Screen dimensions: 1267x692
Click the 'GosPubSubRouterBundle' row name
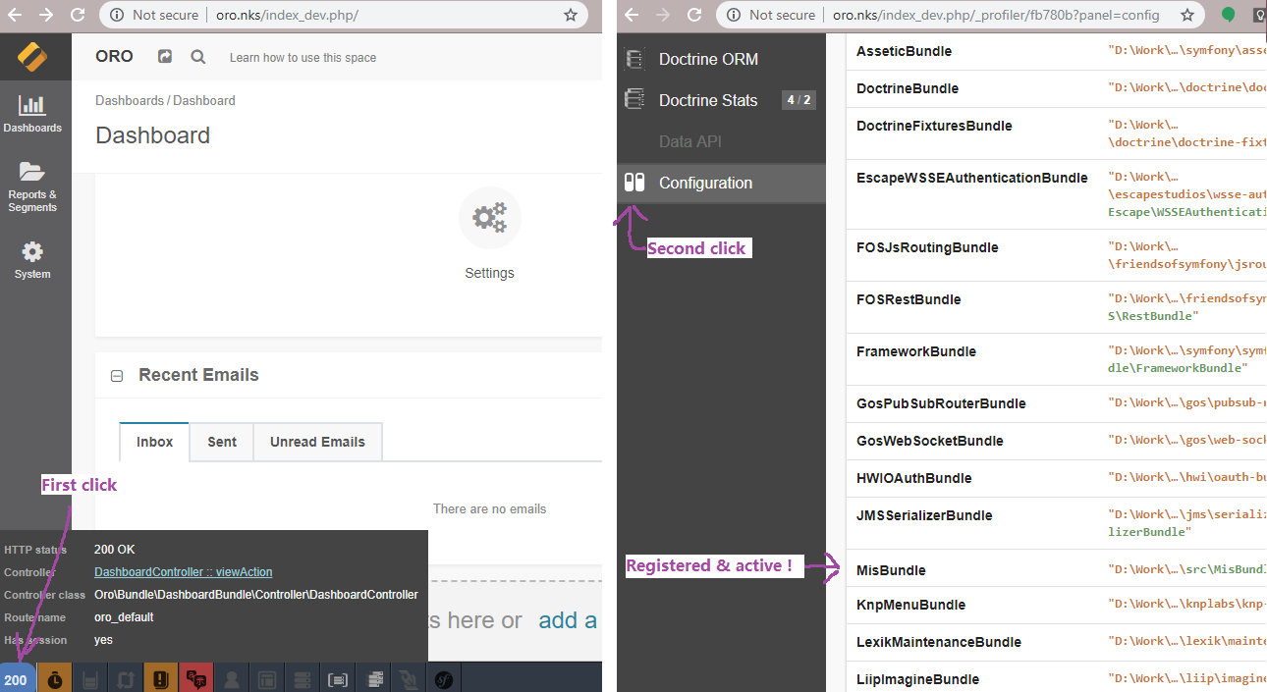point(941,403)
